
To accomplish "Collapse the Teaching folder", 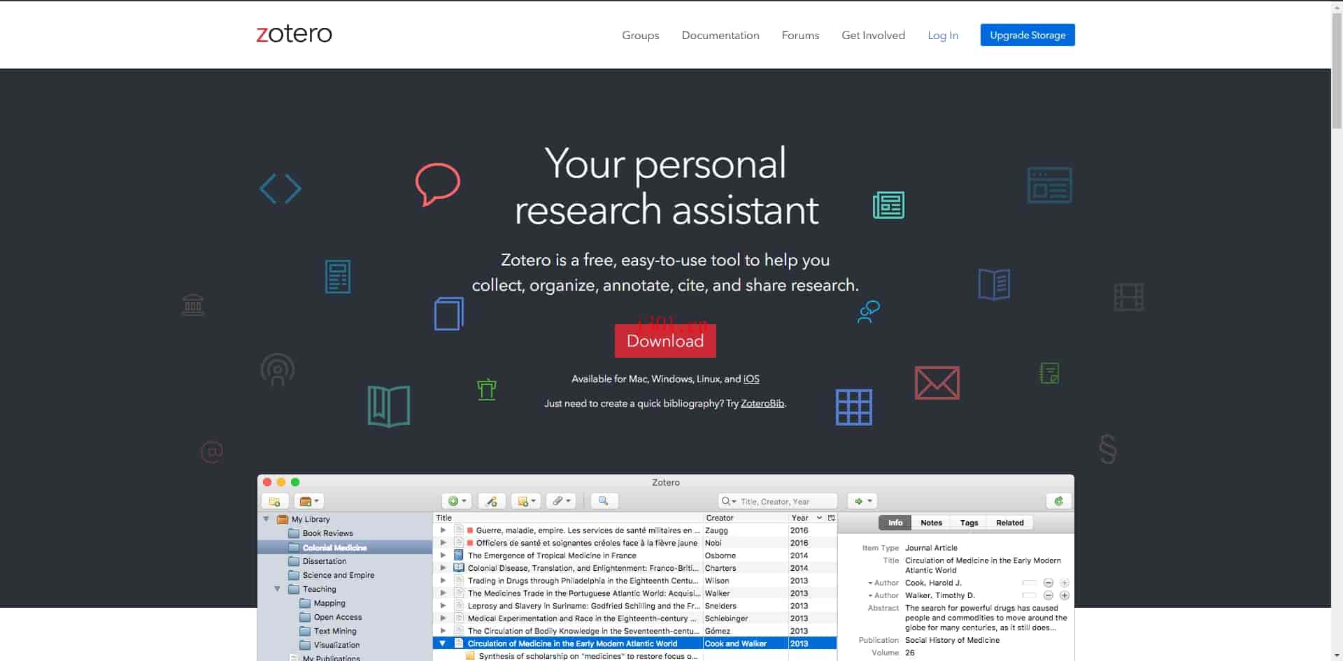I will (278, 589).
